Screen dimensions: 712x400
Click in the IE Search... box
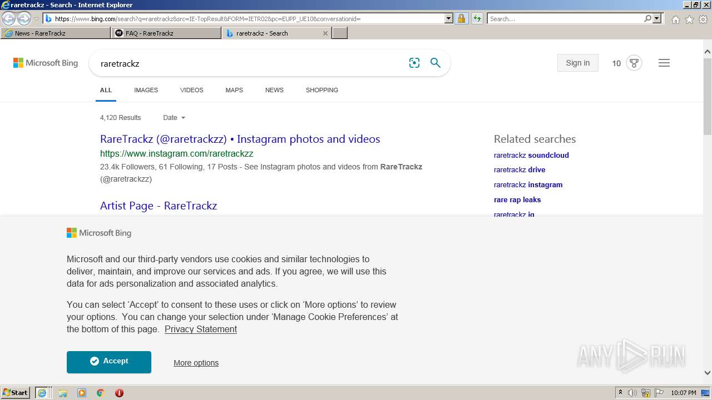coord(565,18)
